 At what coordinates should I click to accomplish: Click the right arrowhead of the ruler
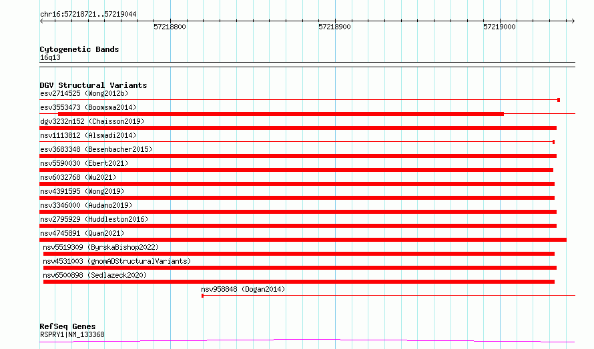click(573, 21)
